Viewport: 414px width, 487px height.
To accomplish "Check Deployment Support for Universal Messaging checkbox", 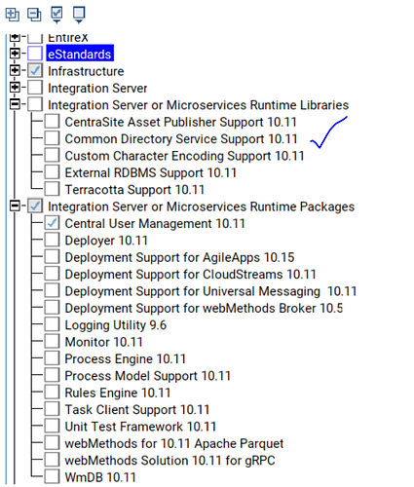I will click(x=52, y=290).
